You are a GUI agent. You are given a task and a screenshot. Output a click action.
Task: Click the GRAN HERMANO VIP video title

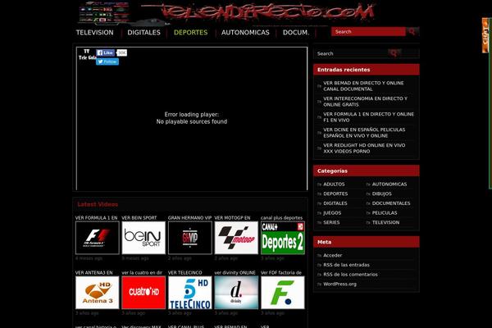pos(189,218)
